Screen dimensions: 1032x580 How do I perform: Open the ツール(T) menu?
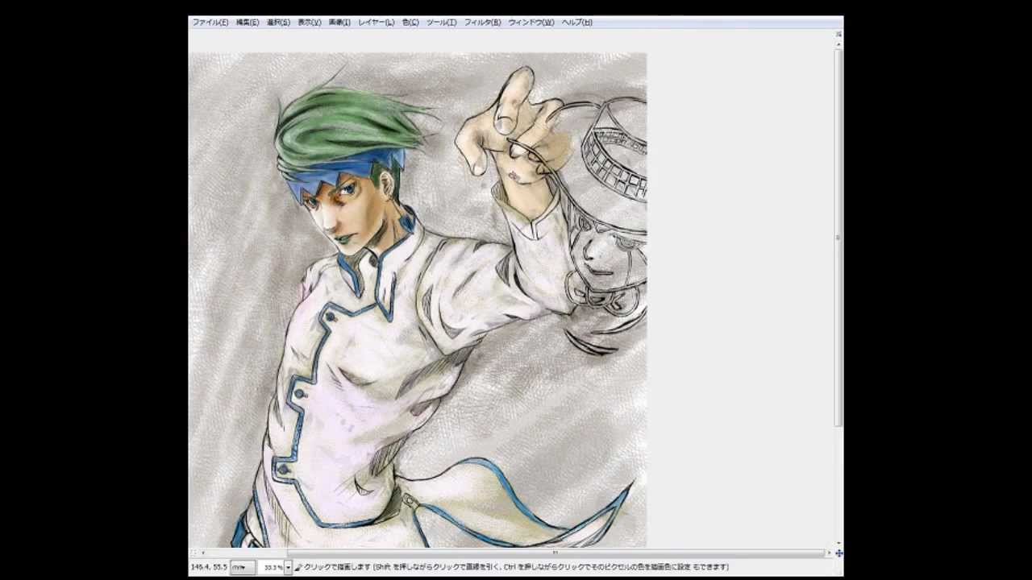pyautogui.click(x=441, y=23)
